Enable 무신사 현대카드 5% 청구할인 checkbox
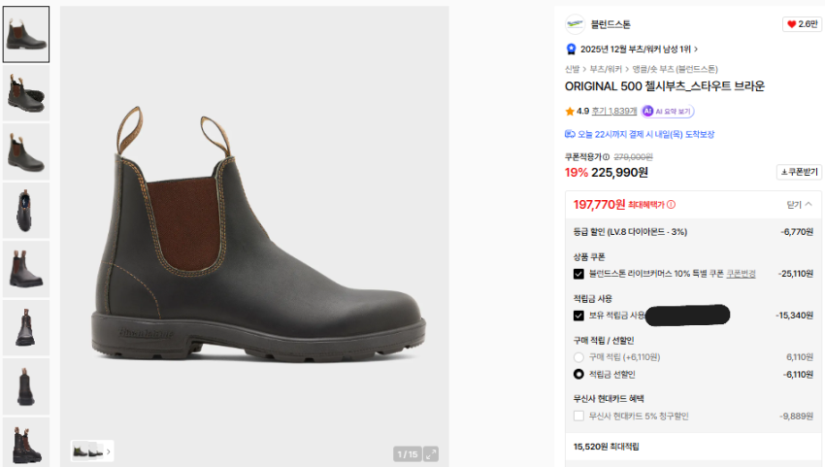This screenshot has height=467, width=825. click(578, 416)
